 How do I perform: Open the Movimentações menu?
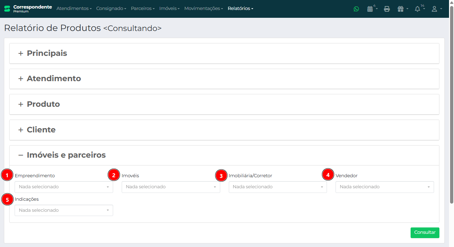point(204,9)
